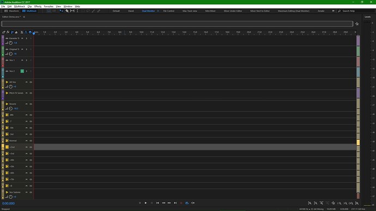Open the Help menu
This screenshot has width=376, height=211.
77,7
